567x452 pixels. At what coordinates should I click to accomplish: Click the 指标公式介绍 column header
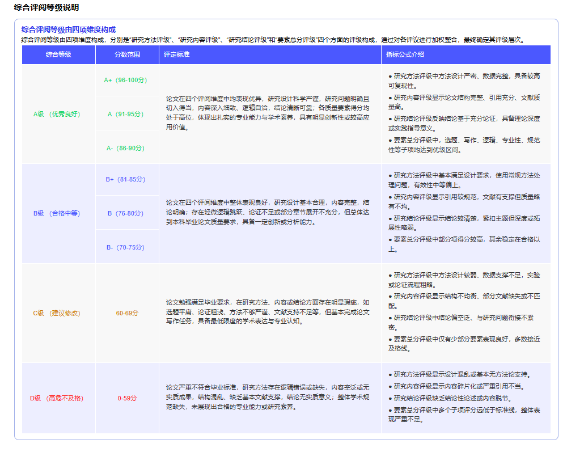(466, 54)
